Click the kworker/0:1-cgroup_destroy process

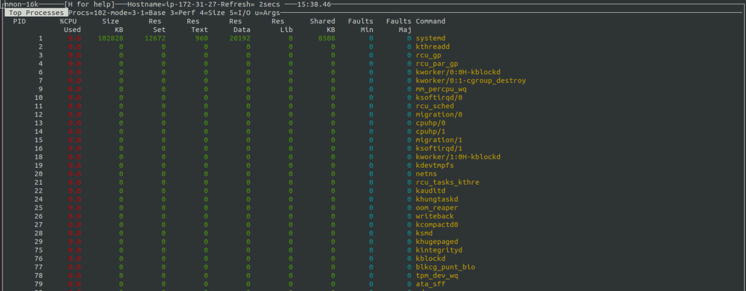[471, 81]
